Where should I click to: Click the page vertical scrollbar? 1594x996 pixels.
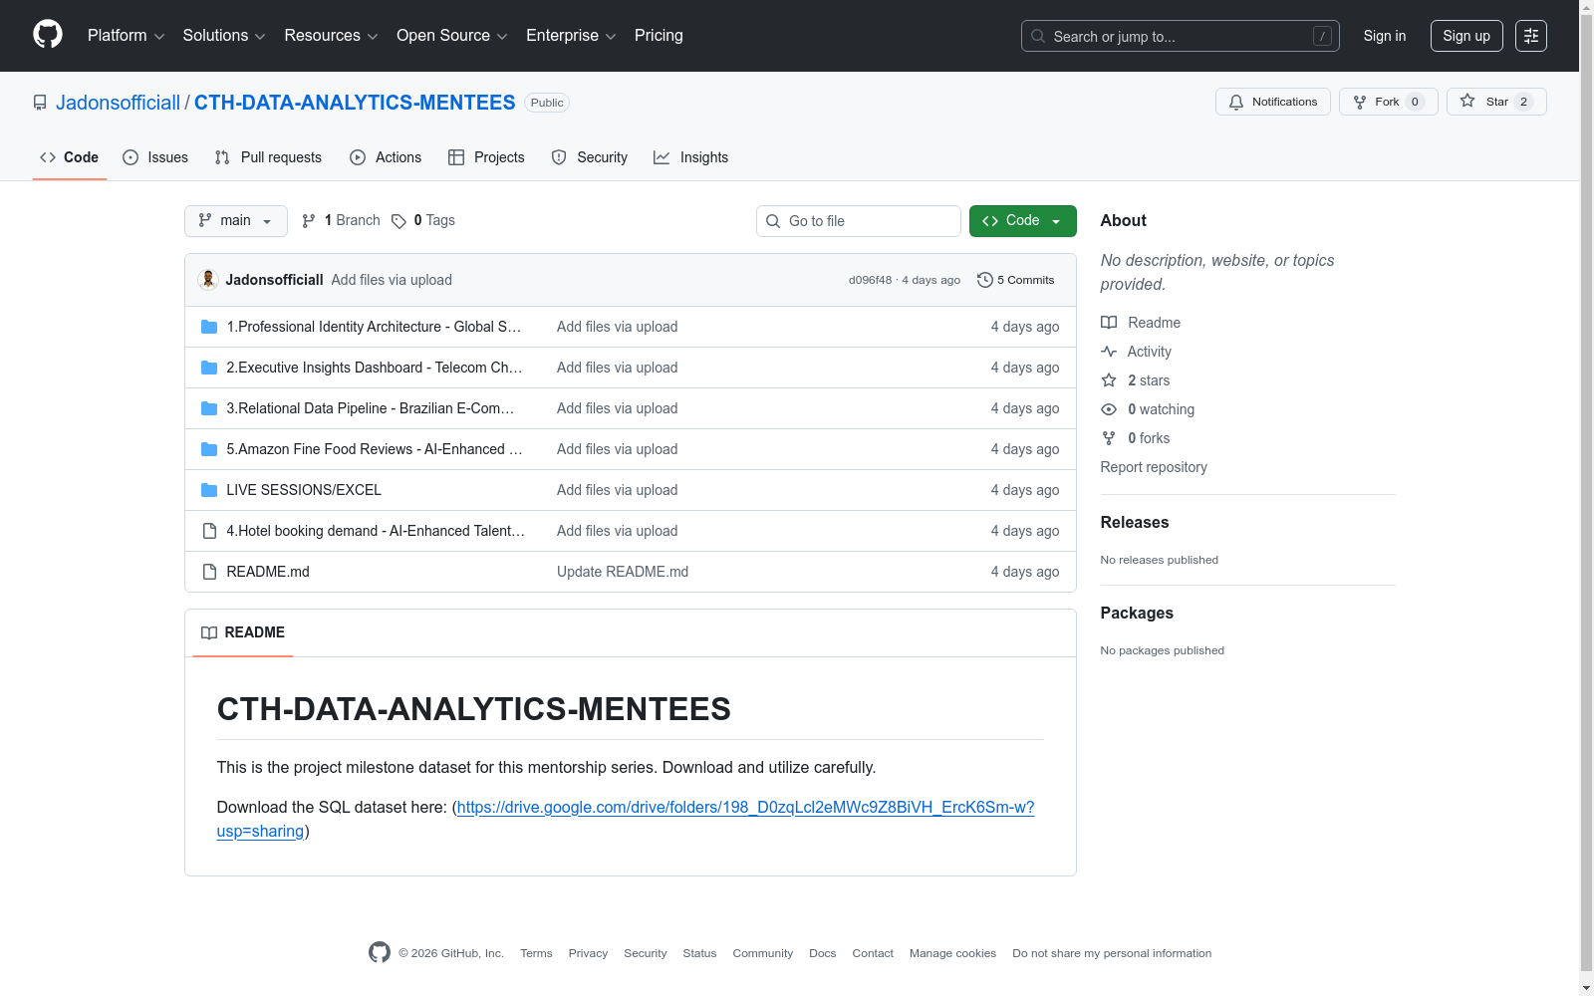(1586, 498)
